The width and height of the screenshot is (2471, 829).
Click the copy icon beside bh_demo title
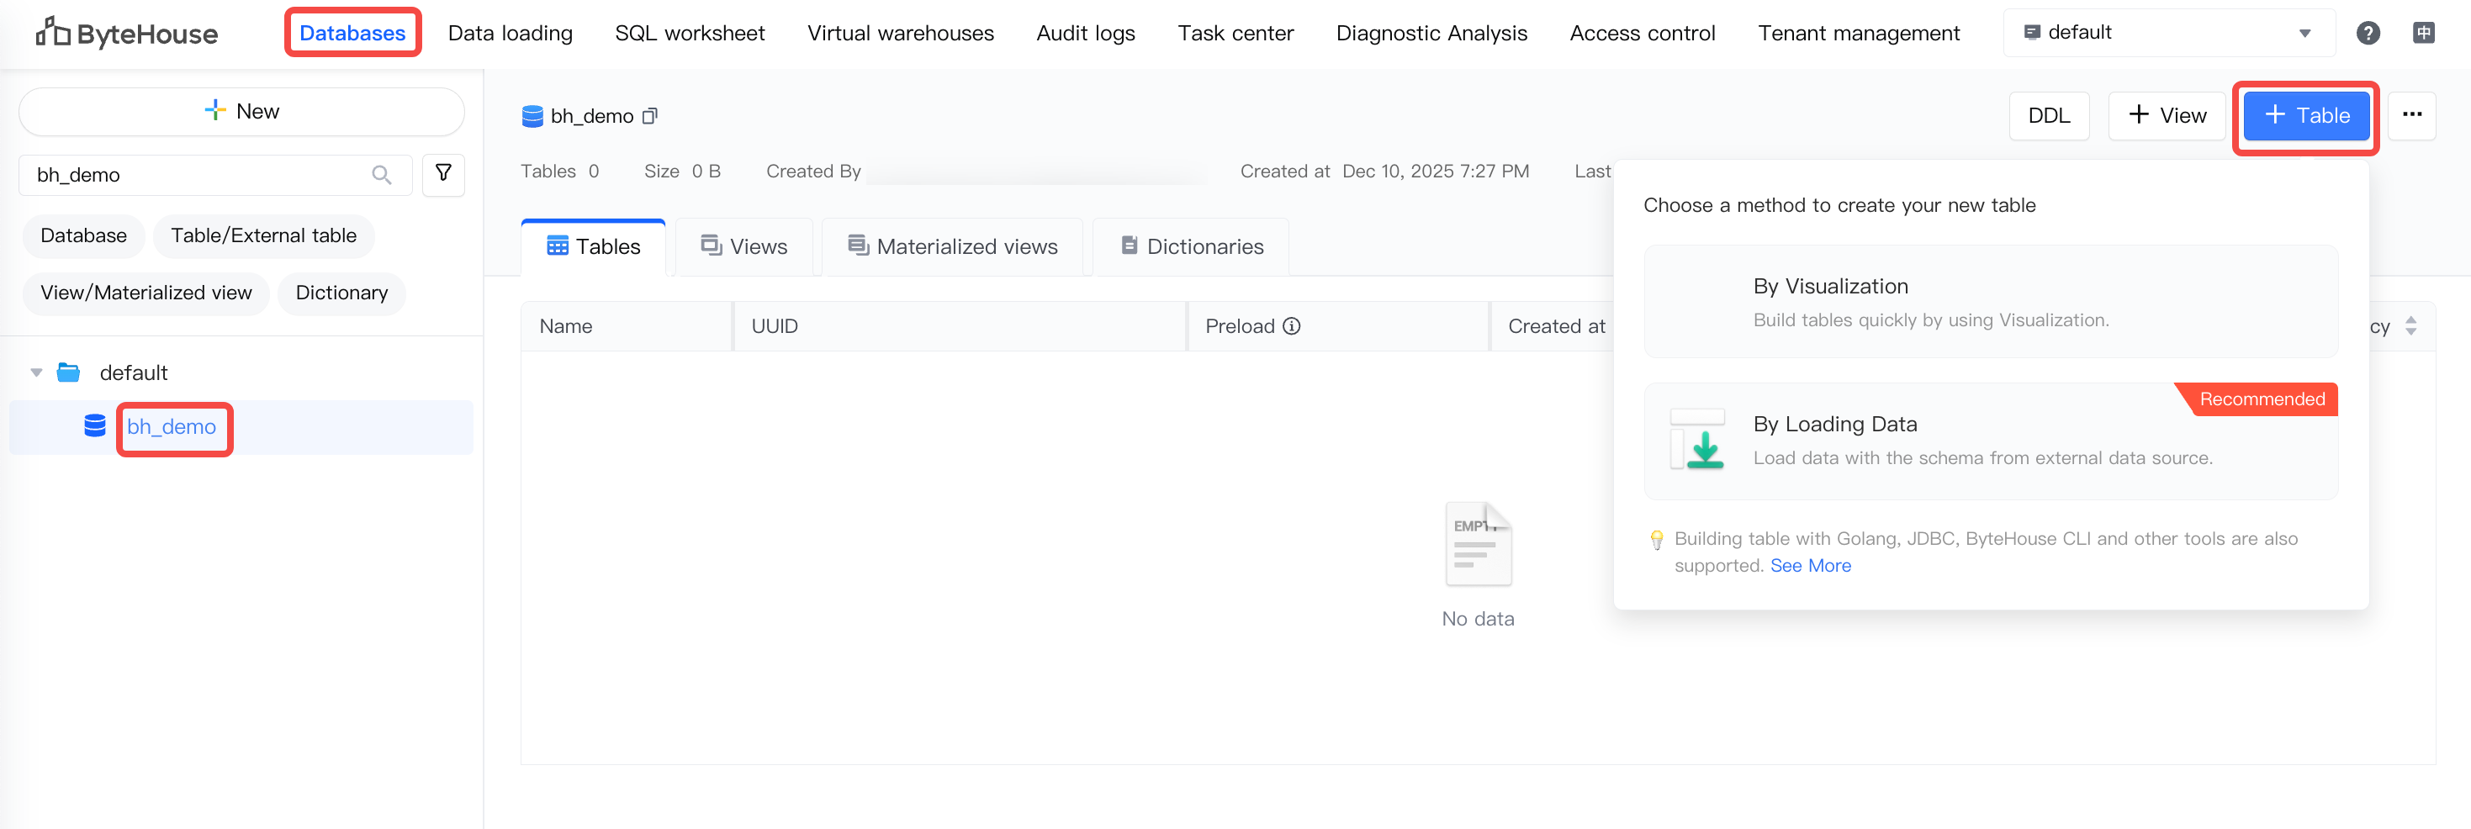tap(649, 116)
